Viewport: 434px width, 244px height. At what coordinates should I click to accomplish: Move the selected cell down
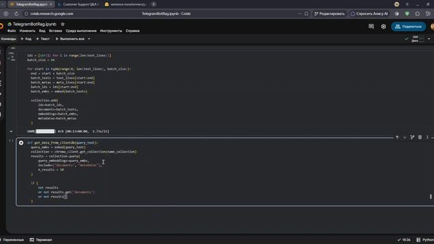pos(405,137)
